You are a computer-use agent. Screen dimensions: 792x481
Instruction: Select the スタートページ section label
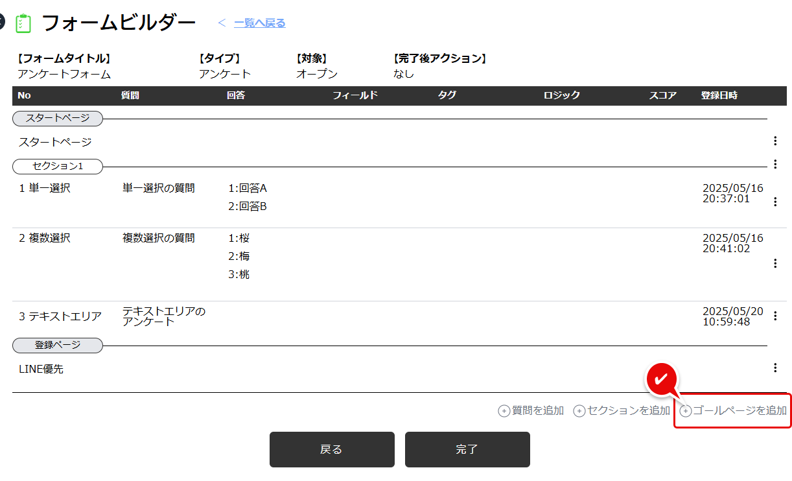point(58,119)
